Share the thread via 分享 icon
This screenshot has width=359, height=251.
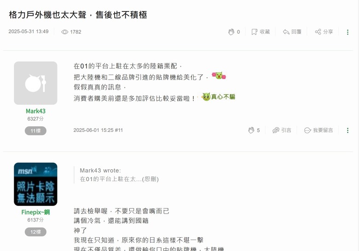(x=324, y=32)
